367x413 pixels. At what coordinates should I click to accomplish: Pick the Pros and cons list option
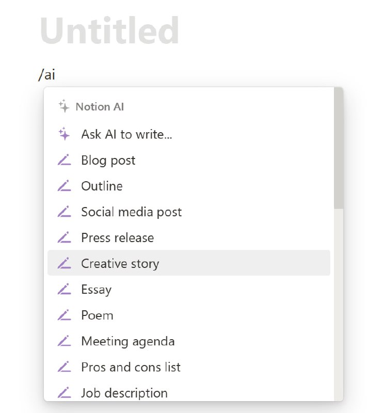(x=131, y=367)
